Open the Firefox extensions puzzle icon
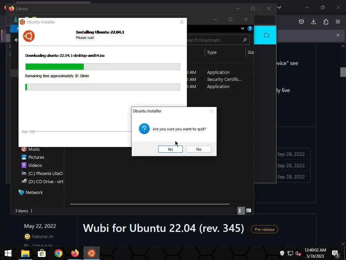346x260 pixels. [326, 22]
